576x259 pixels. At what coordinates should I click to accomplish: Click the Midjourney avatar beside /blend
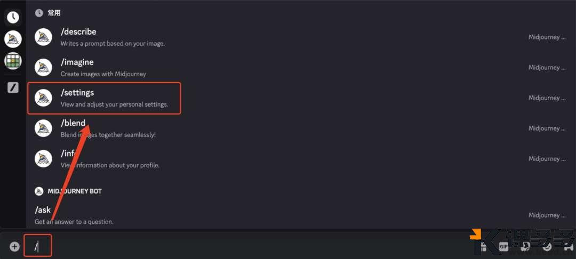pos(43,128)
